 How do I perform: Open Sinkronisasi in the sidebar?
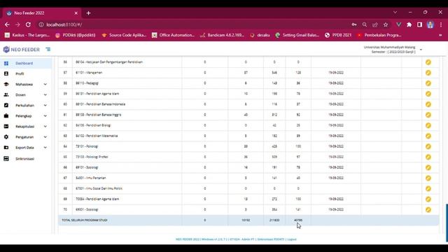point(26,159)
